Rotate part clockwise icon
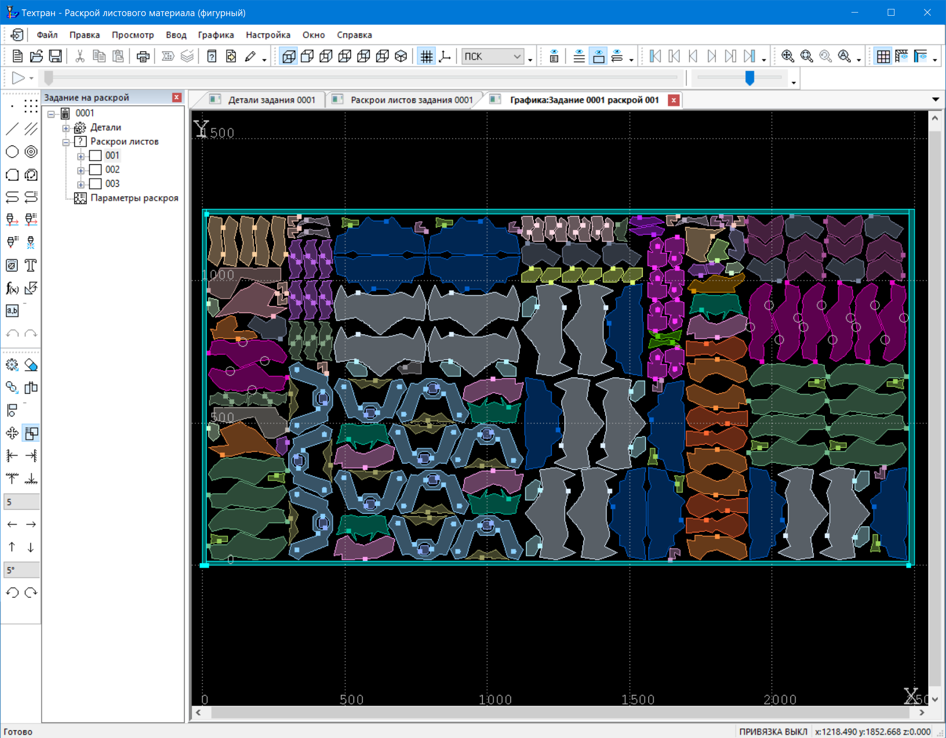This screenshot has width=946, height=738. click(x=31, y=593)
